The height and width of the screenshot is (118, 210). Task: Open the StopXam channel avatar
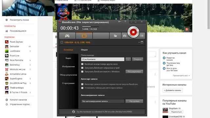pyautogui.click(x=165, y=110)
